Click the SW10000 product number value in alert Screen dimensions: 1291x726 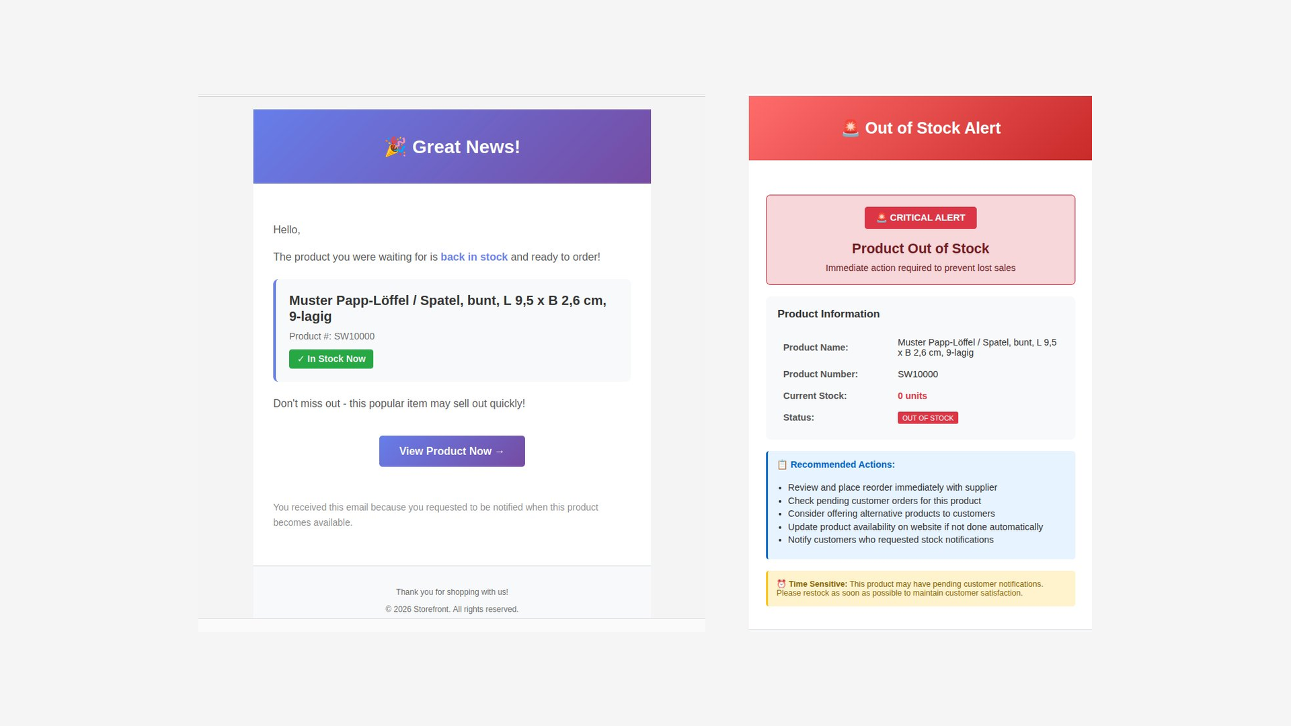coord(918,374)
